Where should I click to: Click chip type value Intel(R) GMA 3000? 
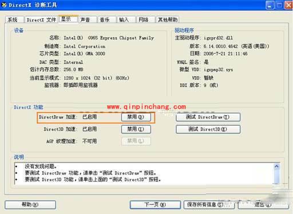[84, 54]
